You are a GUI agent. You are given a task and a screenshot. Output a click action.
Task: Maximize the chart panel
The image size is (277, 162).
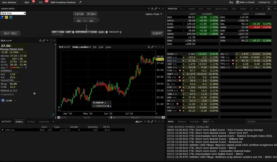[x=159, y=47]
